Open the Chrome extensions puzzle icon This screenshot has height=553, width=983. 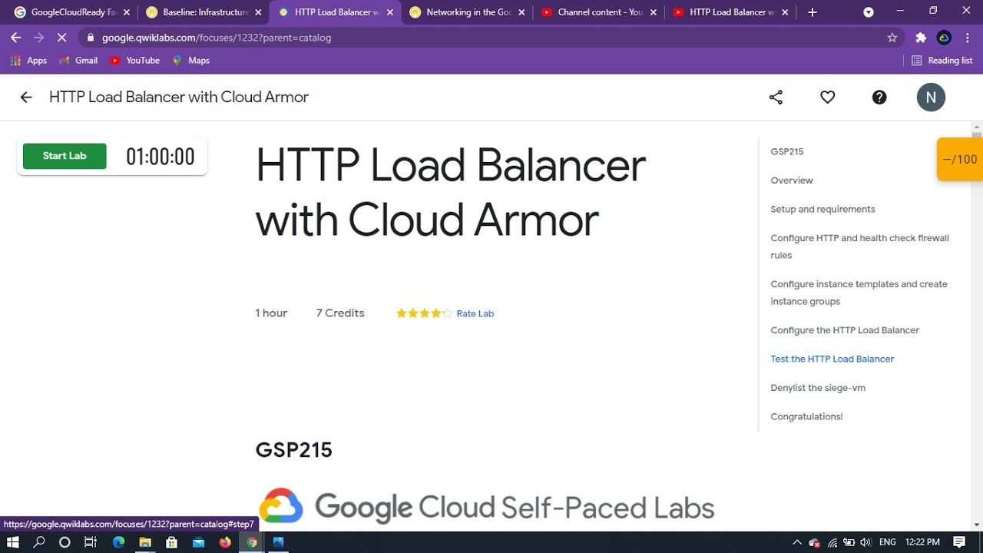(921, 38)
